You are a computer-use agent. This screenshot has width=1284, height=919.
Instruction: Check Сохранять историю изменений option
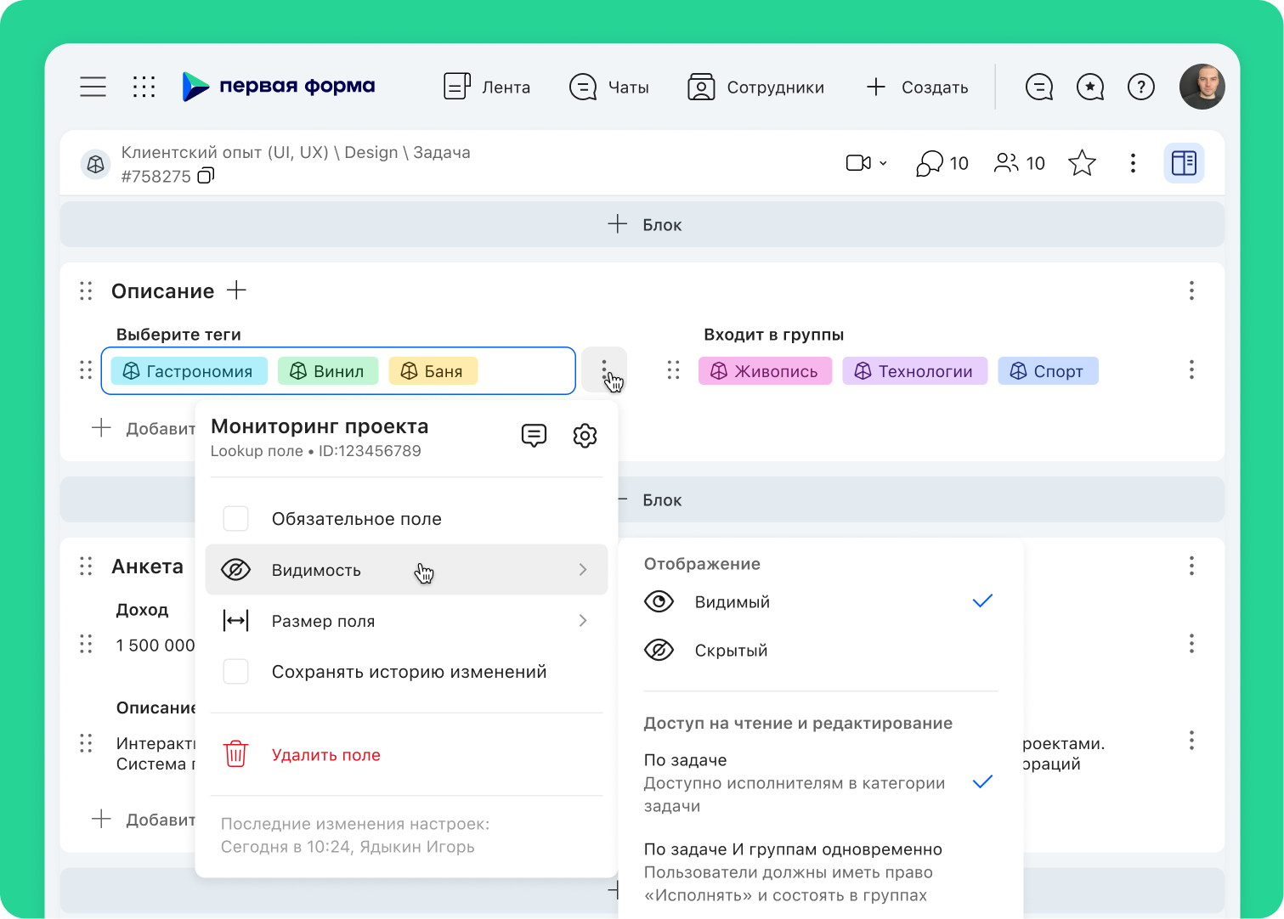click(x=235, y=672)
